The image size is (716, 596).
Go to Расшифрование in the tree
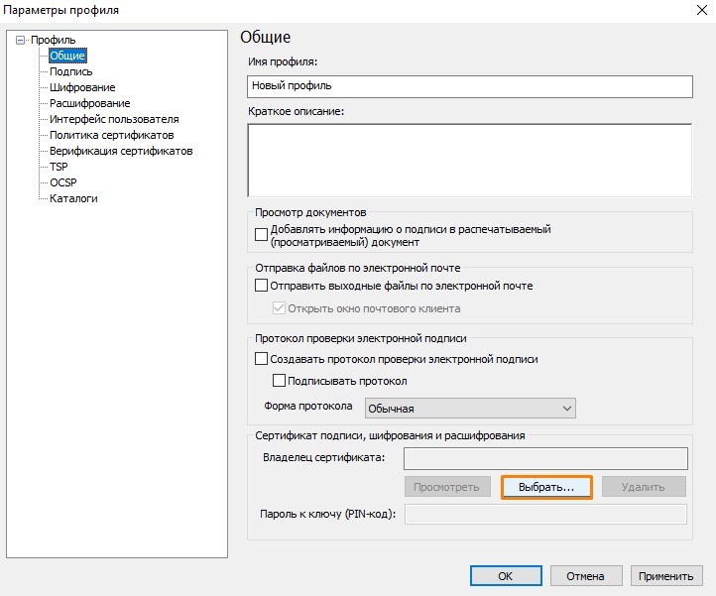[89, 103]
